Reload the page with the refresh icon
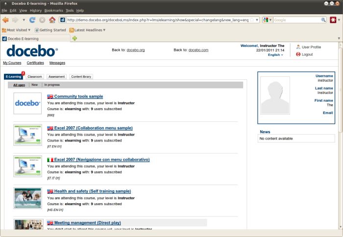 point(32,20)
